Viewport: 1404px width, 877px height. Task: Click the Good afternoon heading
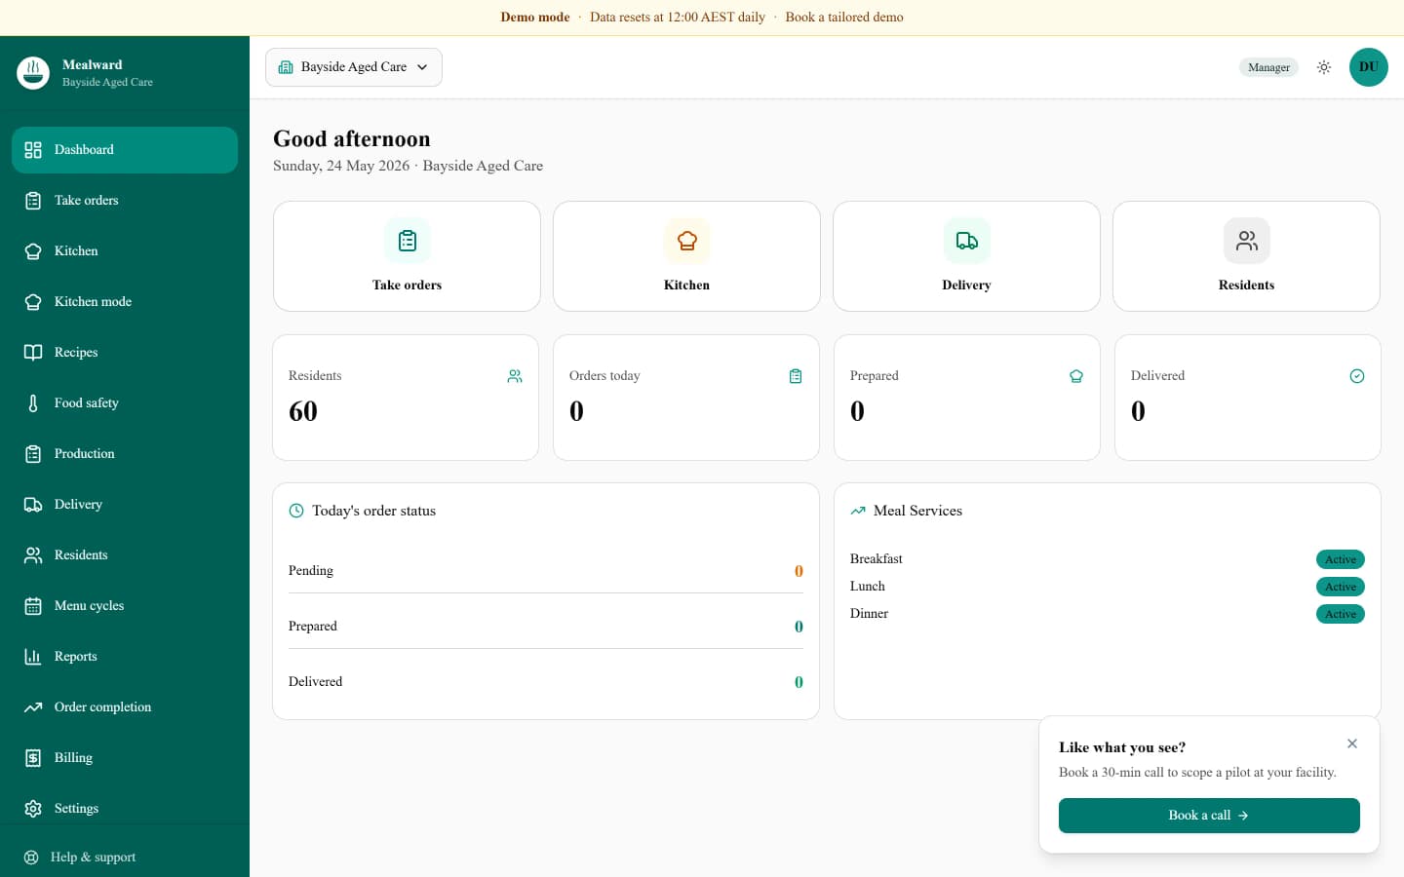[352, 139]
